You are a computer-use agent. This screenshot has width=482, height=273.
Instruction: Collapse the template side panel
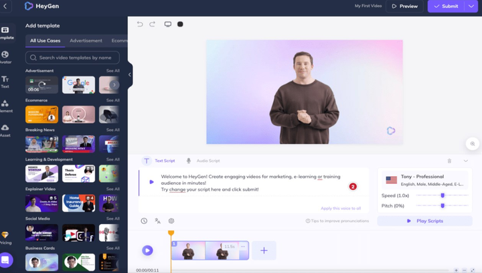130,75
